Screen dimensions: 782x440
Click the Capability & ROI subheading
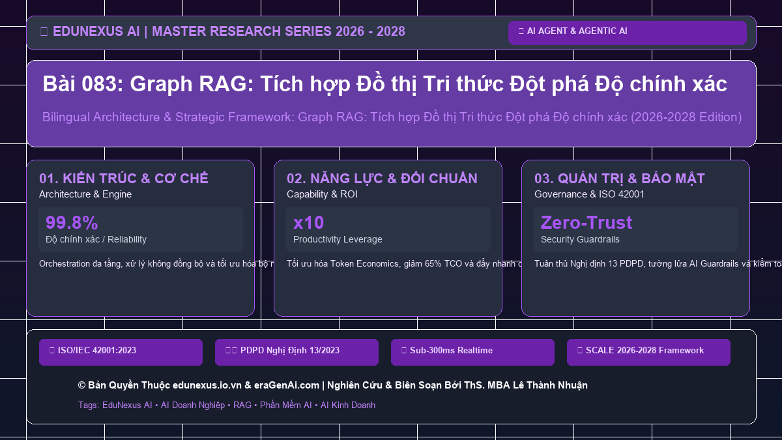coord(322,194)
